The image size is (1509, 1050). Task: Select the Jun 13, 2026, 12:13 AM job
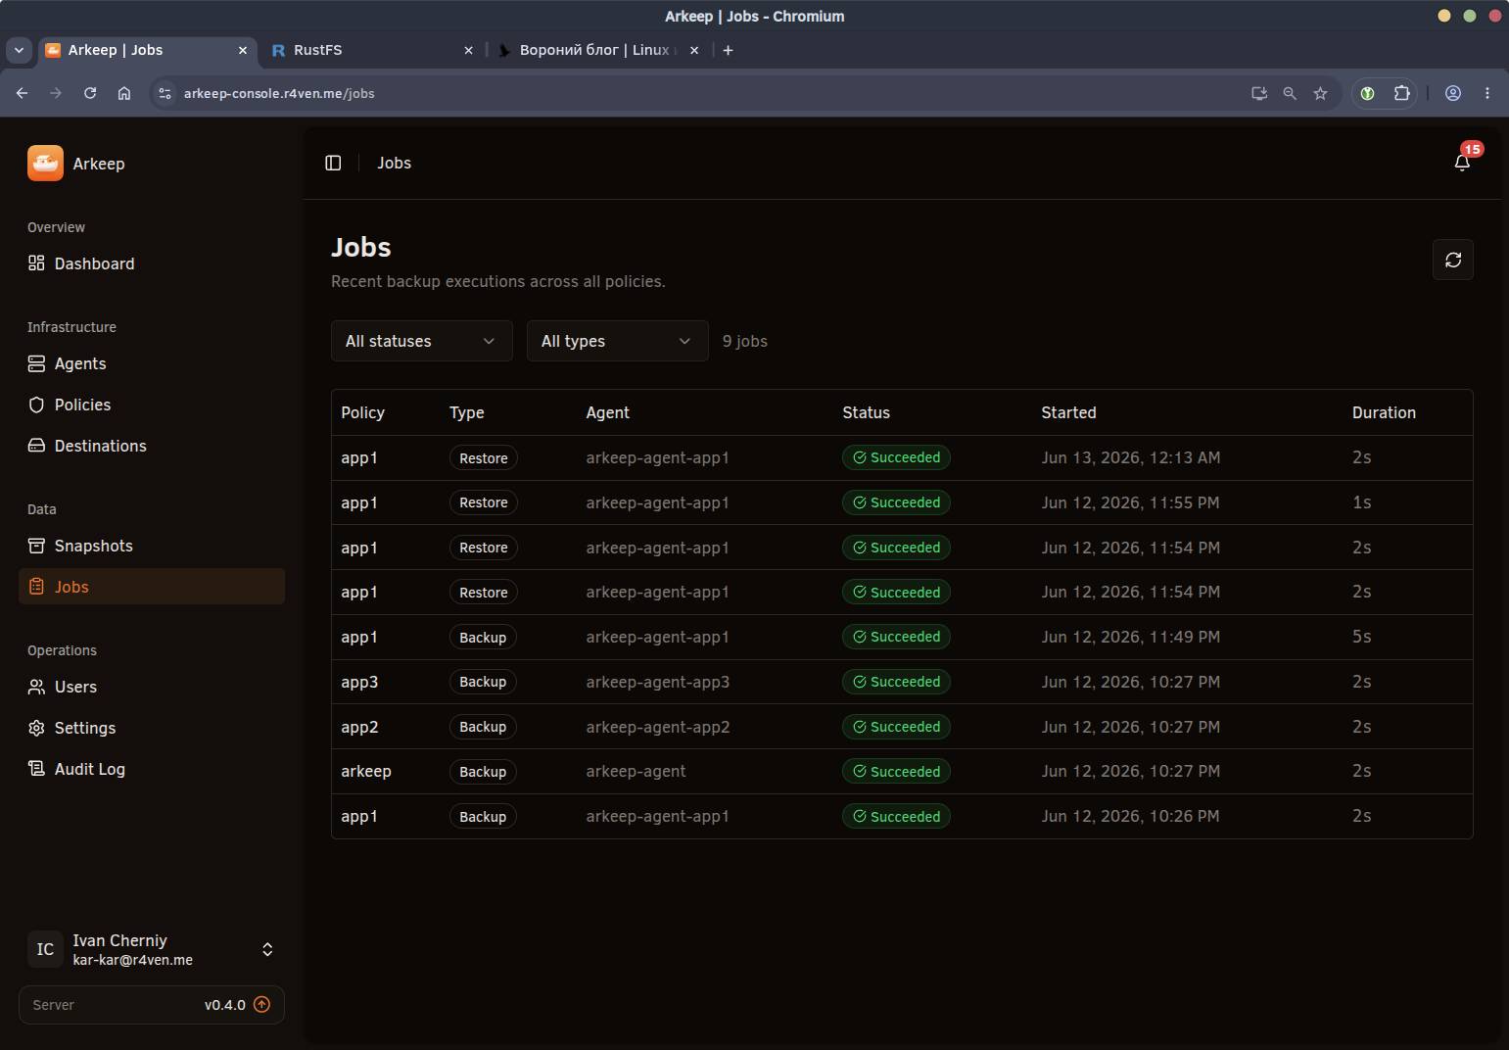902,457
